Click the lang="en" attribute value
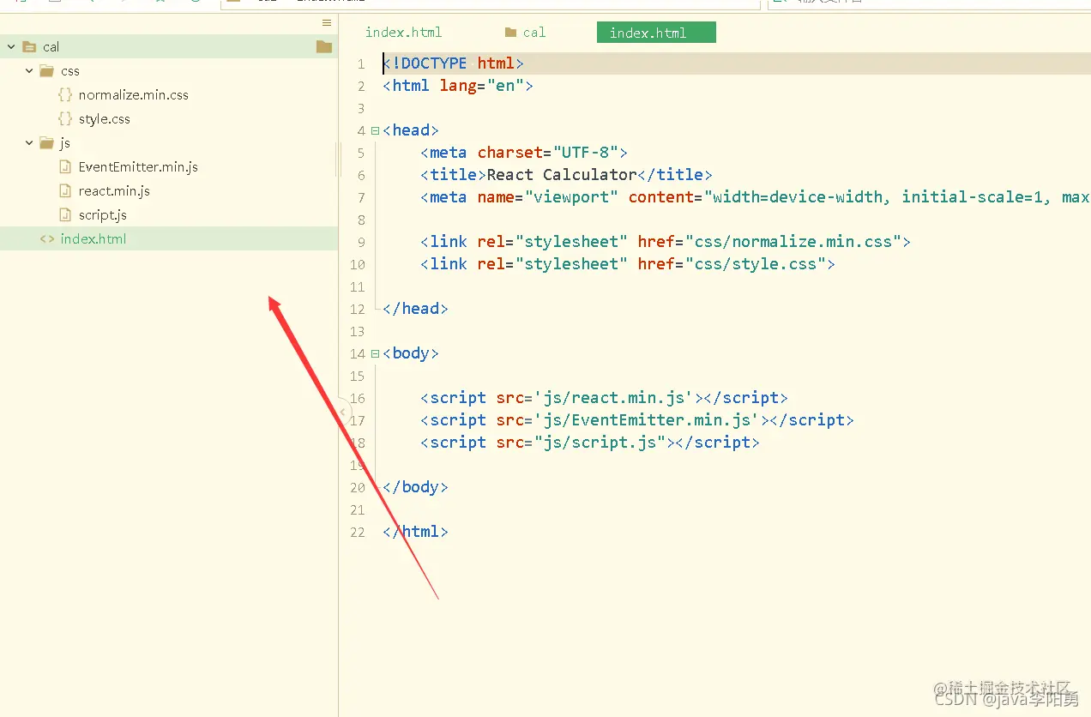 coord(506,86)
